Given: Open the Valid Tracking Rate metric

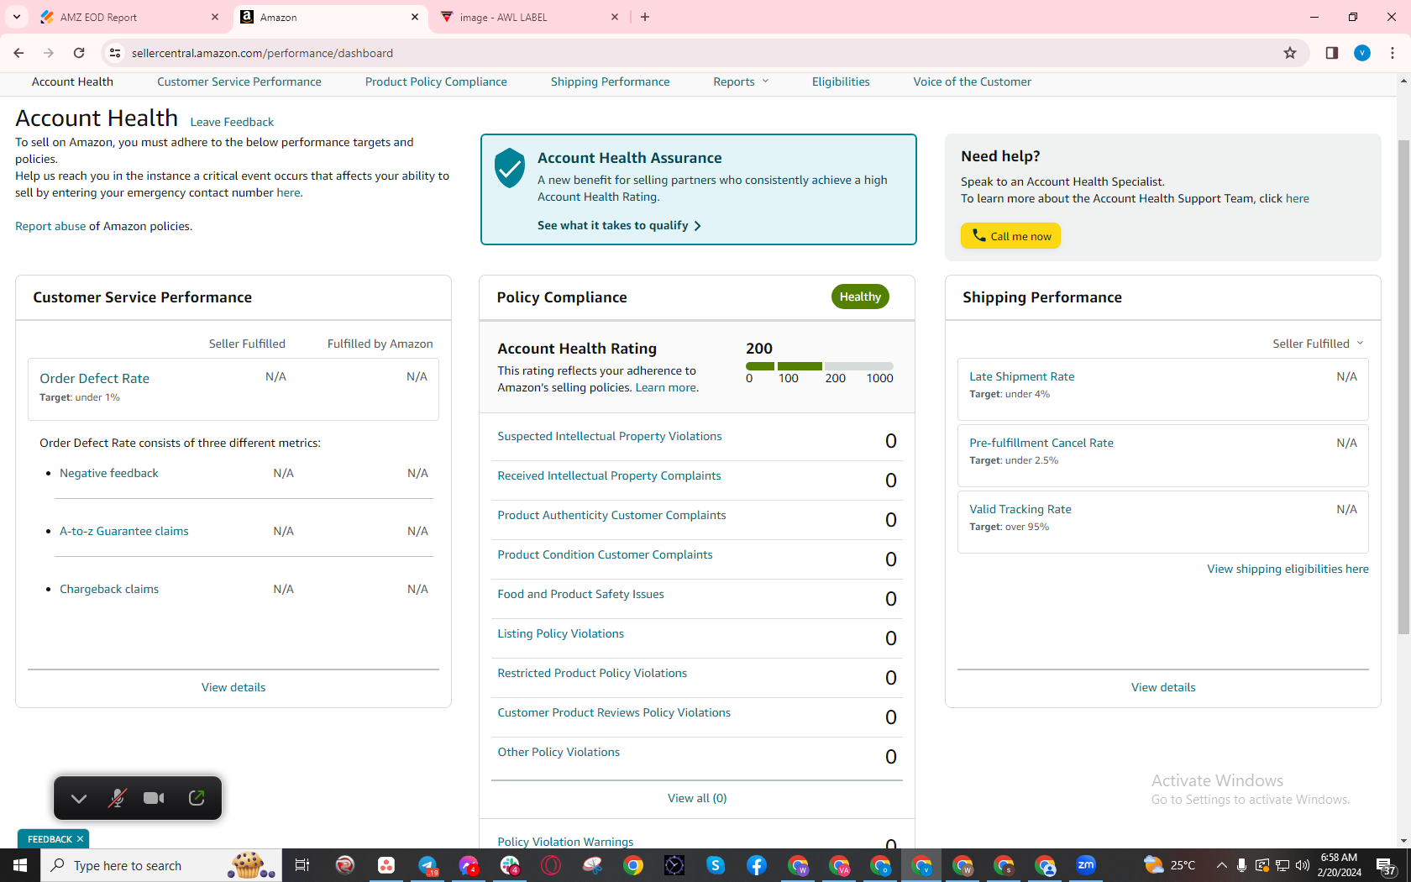Looking at the screenshot, I should click(1020, 509).
